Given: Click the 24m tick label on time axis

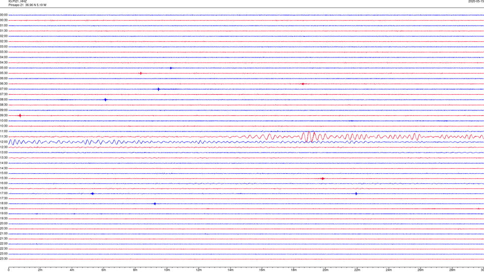Looking at the screenshot, I should click(389, 270).
